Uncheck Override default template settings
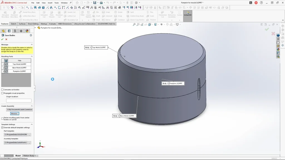Image resolution: width=285 pixels, height=160 pixels. pyautogui.click(x=3, y=127)
